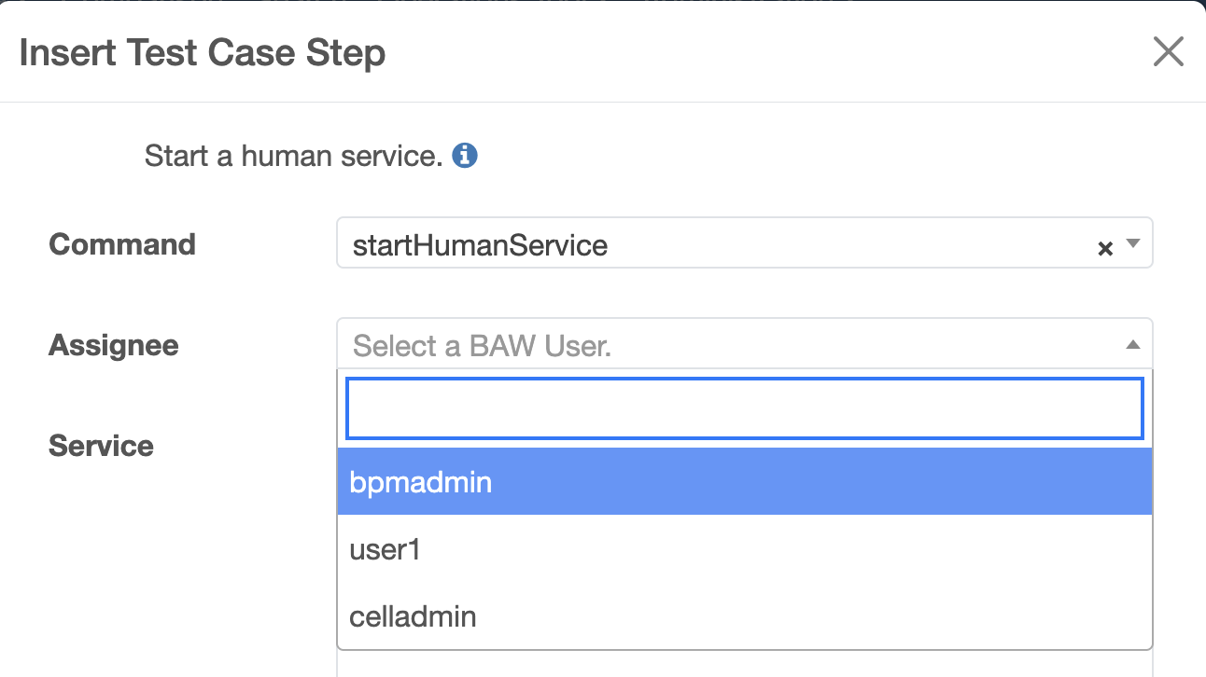
Task: Click the 'Insert Test Case Step' title
Action: tap(203, 52)
